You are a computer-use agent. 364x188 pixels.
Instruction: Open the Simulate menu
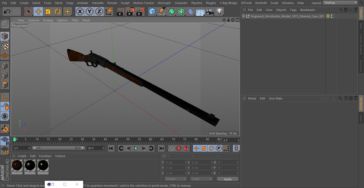(98, 3)
